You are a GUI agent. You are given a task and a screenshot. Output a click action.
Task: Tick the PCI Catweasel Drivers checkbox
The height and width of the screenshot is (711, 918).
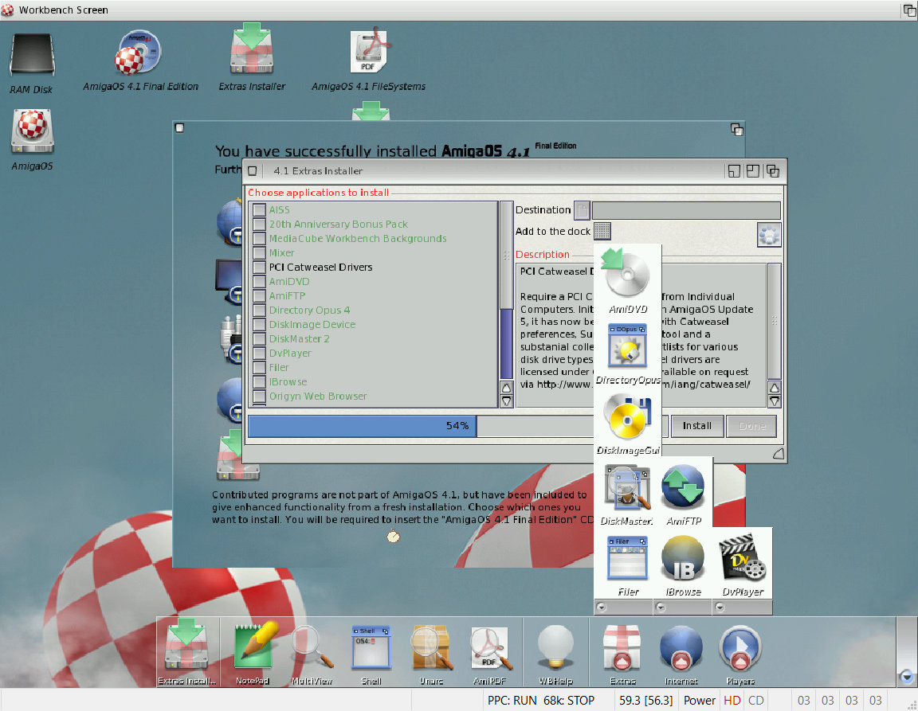[x=259, y=267]
